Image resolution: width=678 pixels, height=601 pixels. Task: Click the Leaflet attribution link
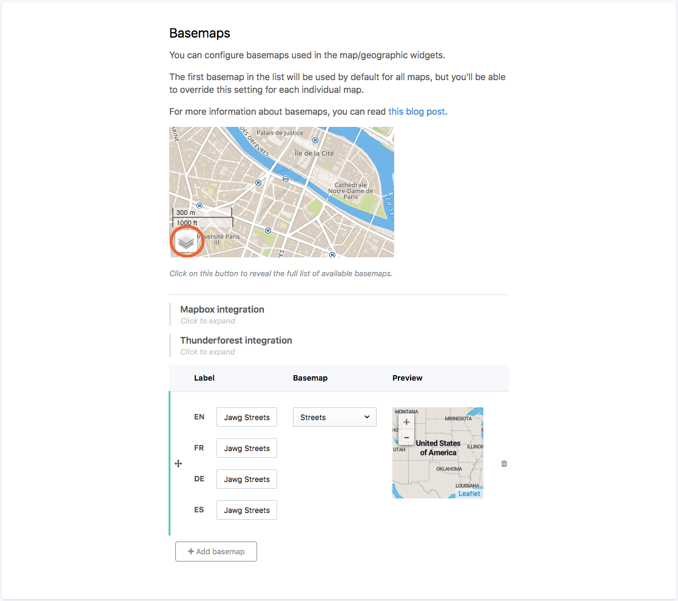coord(469,494)
